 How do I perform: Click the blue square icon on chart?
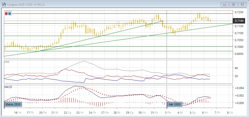pos(10,13)
